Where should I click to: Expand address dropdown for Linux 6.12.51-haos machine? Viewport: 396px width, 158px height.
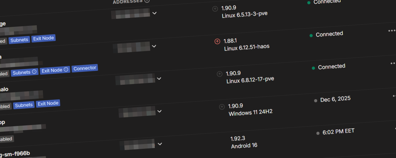(x=154, y=46)
